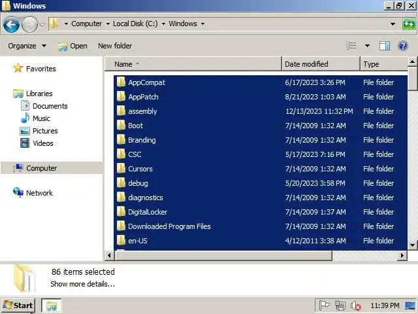This screenshot has width=418, height=314.
Task: Open the recent pages dropdown arrow
Action: tap(42, 24)
